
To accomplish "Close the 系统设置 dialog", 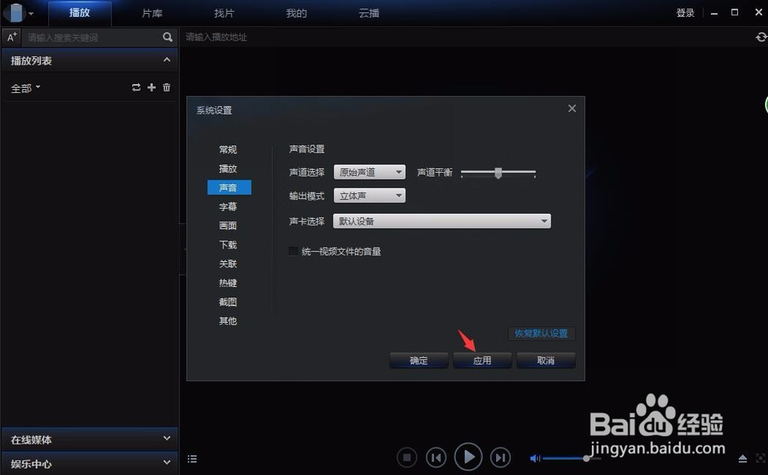I will click(x=571, y=108).
